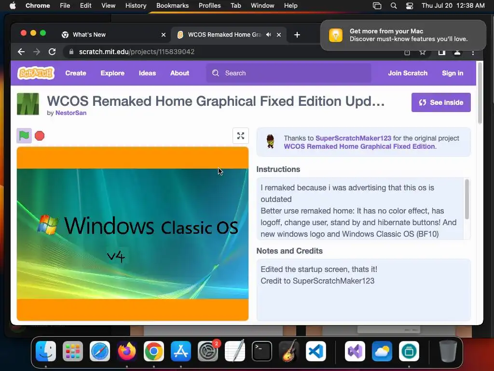Click the search magnifier icon in Scratch

(216, 73)
